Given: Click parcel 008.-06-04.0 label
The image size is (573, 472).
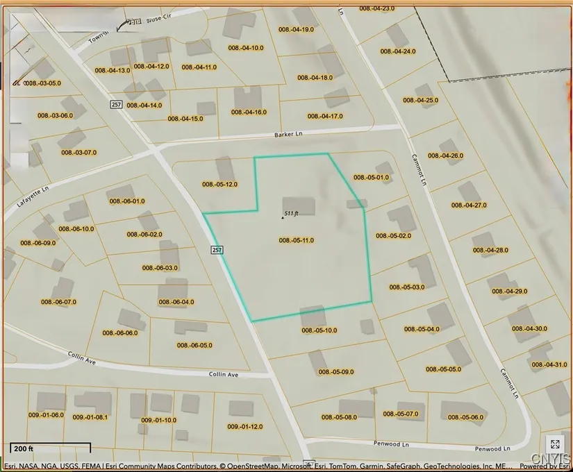Looking at the screenshot, I should point(176,302).
